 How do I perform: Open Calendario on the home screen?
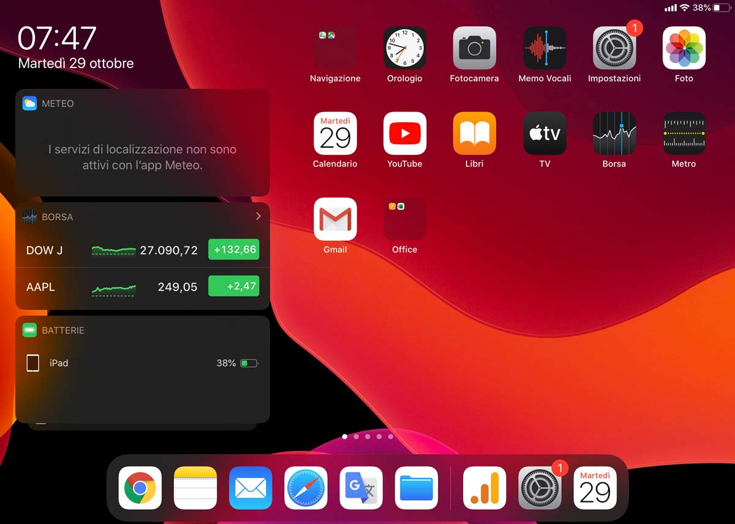pyautogui.click(x=335, y=133)
